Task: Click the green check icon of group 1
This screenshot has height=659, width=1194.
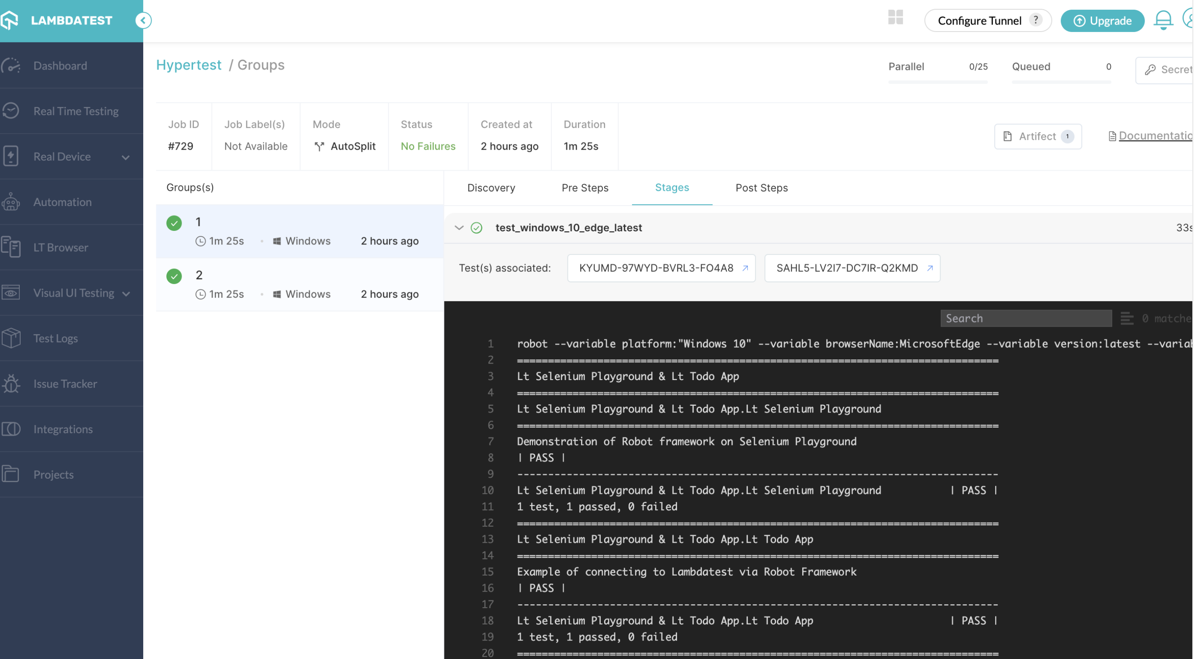Action: tap(174, 223)
